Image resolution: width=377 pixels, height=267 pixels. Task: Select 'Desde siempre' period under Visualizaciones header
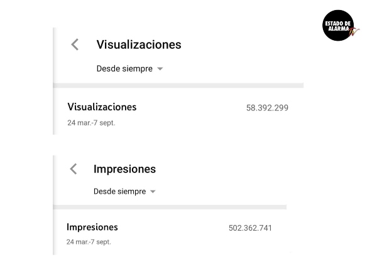point(124,69)
